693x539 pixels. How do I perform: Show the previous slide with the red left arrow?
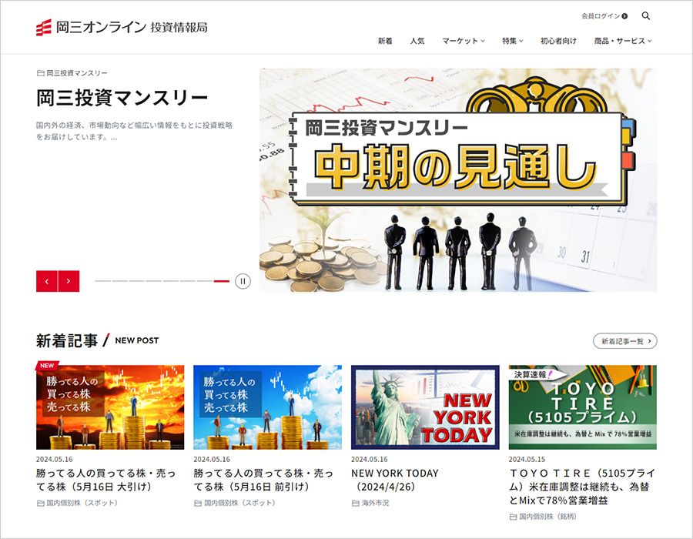47,281
